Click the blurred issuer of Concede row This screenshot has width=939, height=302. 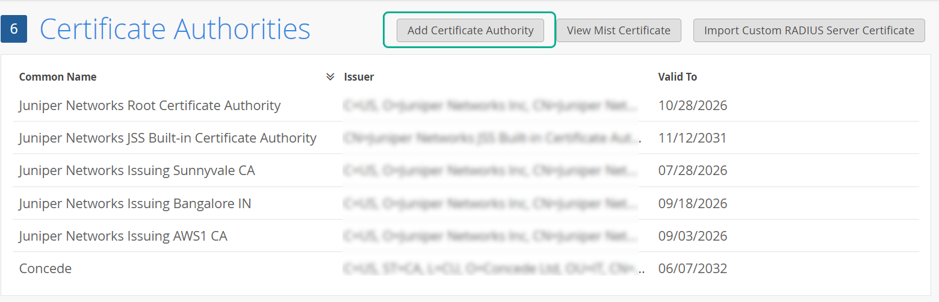491,268
